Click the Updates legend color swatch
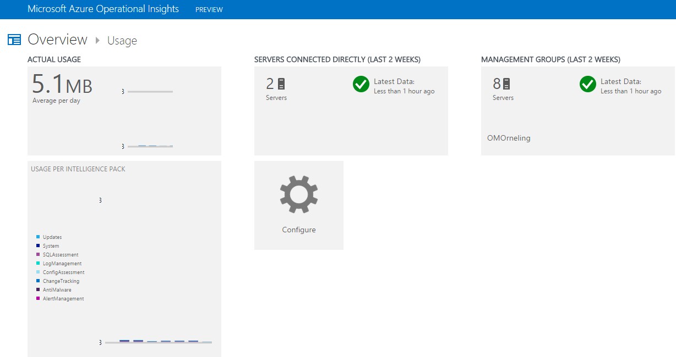676x357 pixels. pos(38,237)
